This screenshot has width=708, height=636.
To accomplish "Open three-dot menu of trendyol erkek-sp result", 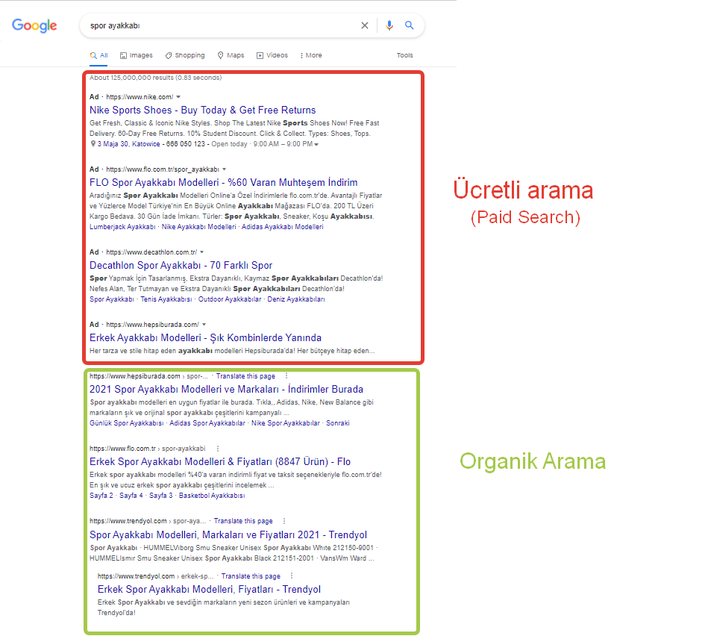I will 292,576.
